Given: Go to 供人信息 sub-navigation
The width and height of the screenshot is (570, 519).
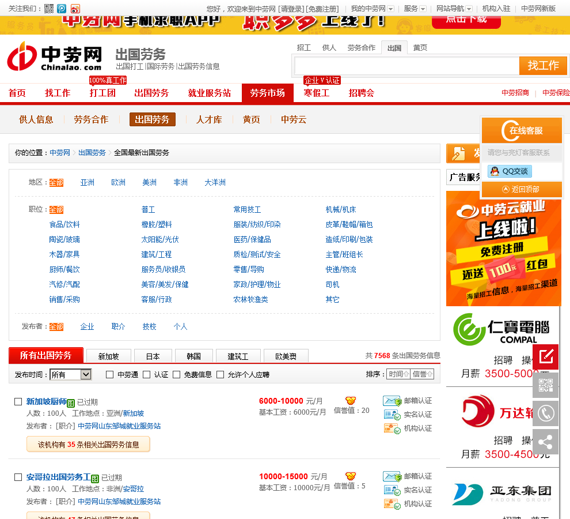Looking at the screenshot, I should (36, 119).
